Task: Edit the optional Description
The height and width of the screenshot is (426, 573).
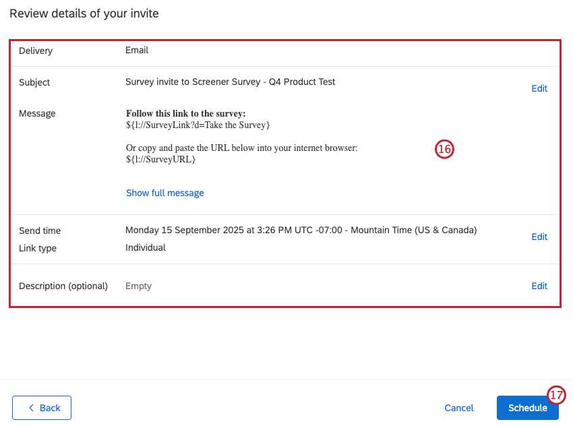Action: [539, 286]
